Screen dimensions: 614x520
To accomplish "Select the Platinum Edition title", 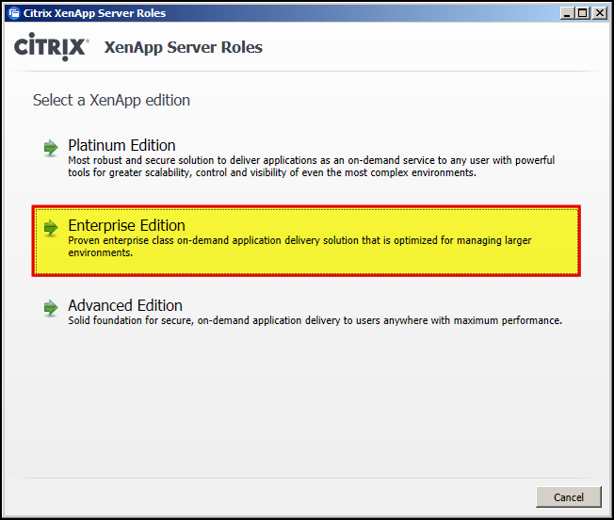I will pyautogui.click(x=121, y=145).
